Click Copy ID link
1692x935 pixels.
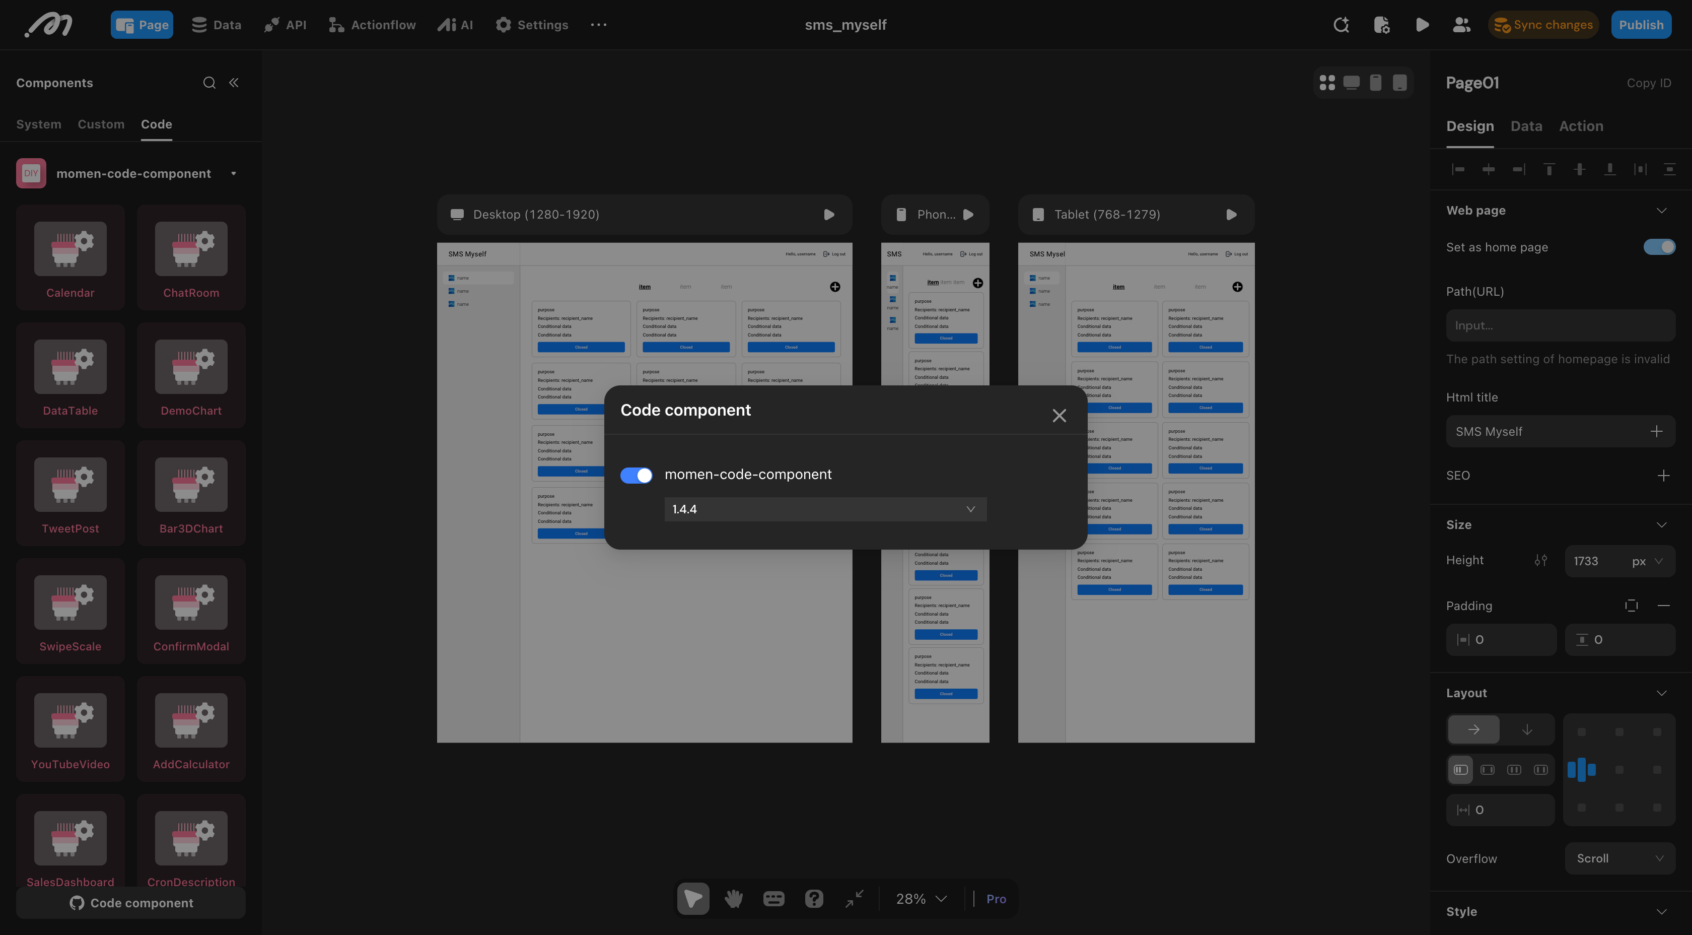tap(1649, 83)
